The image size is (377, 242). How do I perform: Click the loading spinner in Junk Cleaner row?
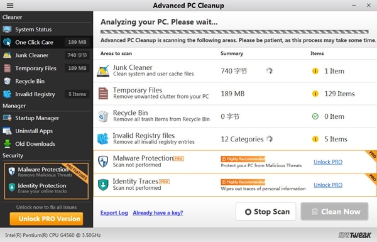point(270,71)
